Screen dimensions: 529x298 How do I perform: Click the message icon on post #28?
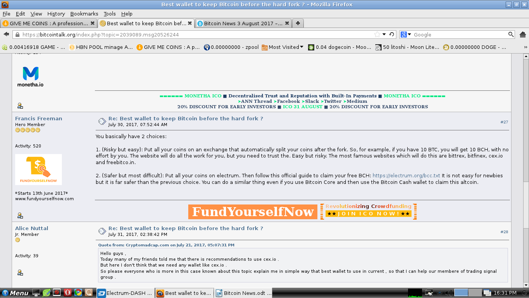tap(102, 231)
